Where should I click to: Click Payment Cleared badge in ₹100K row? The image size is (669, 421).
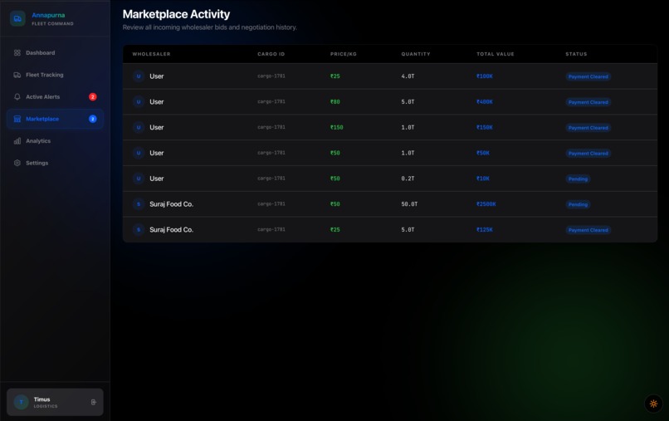click(x=588, y=77)
